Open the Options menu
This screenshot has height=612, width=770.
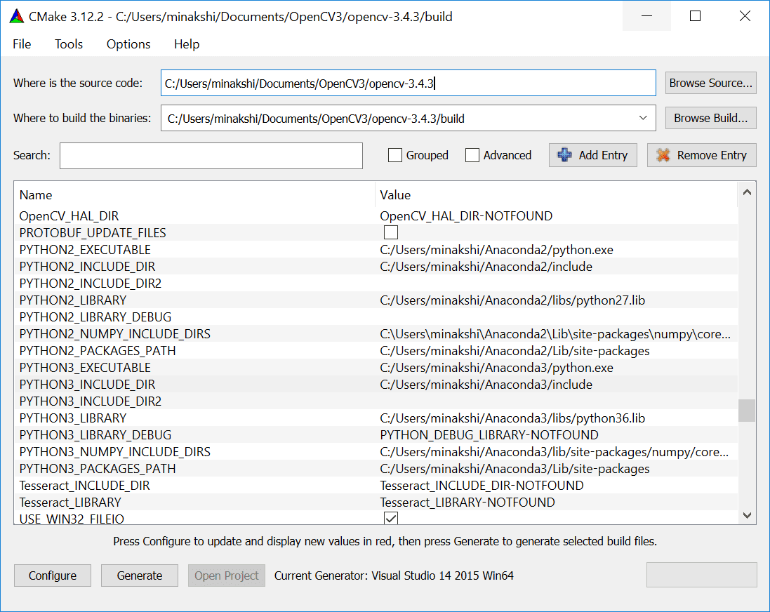(x=128, y=44)
